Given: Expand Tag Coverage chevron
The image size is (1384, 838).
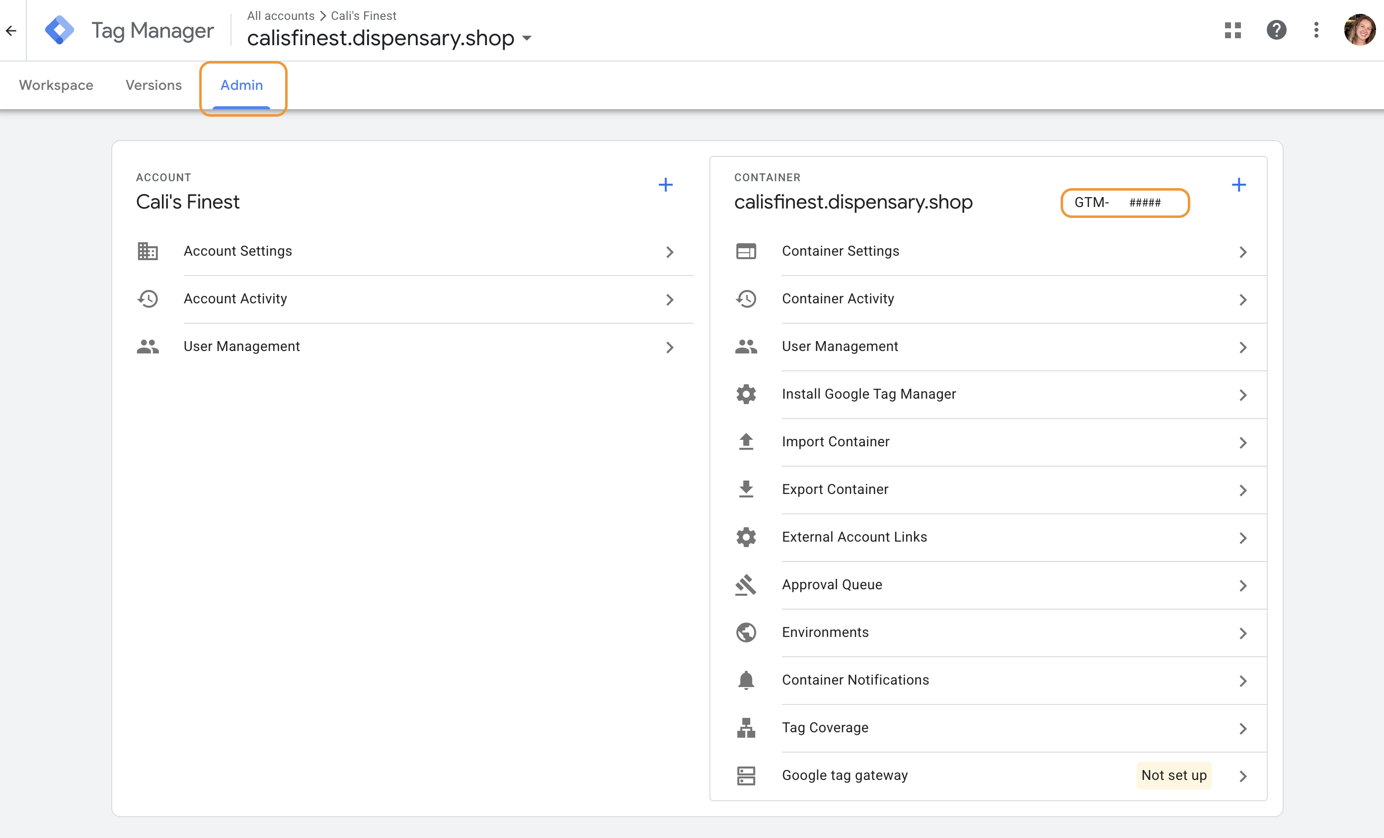Looking at the screenshot, I should point(1242,729).
